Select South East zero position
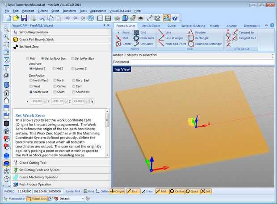 pyautogui.click(x=81, y=92)
